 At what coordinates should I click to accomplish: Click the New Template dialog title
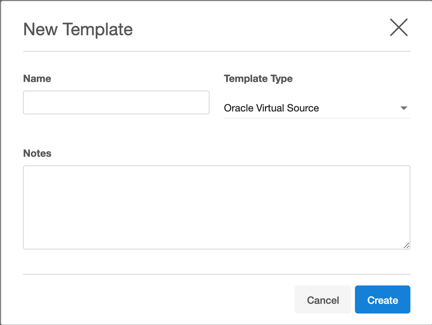[x=78, y=29]
